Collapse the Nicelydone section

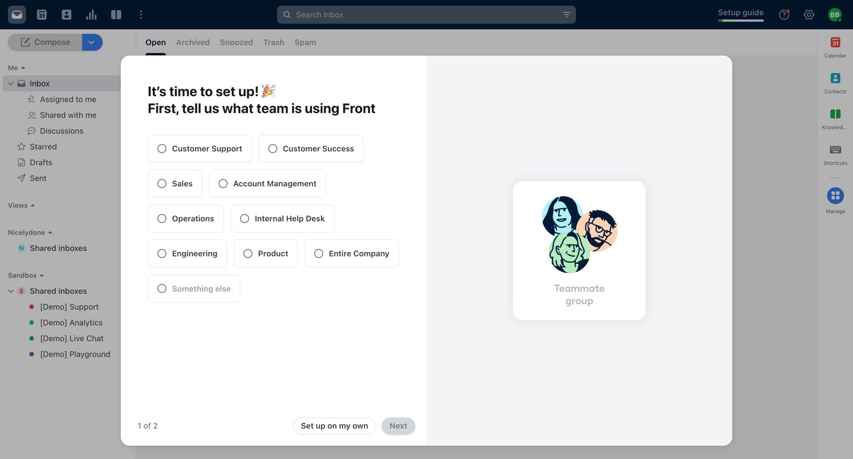(30, 232)
